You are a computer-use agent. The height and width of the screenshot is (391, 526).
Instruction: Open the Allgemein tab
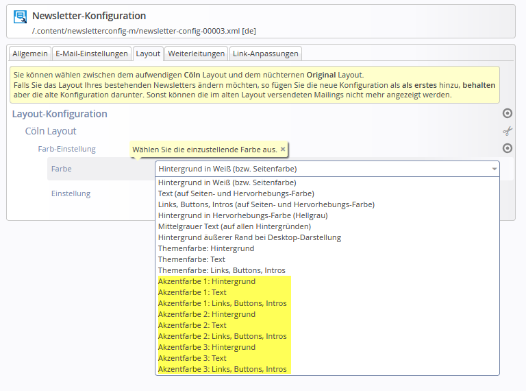point(30,54)
